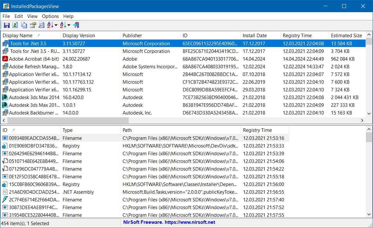This screenshot has height=228, width=373.
Task: Sort by the Estimated Size column header
Action: (347, 35)
